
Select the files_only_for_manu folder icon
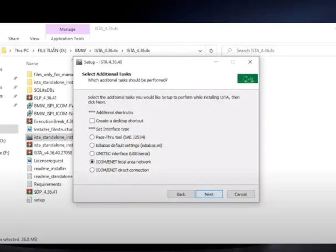29,74
